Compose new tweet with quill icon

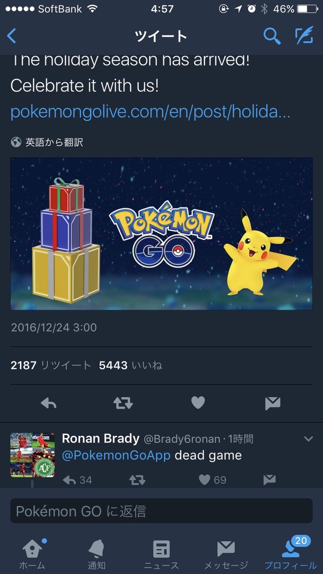click(304, 36)
